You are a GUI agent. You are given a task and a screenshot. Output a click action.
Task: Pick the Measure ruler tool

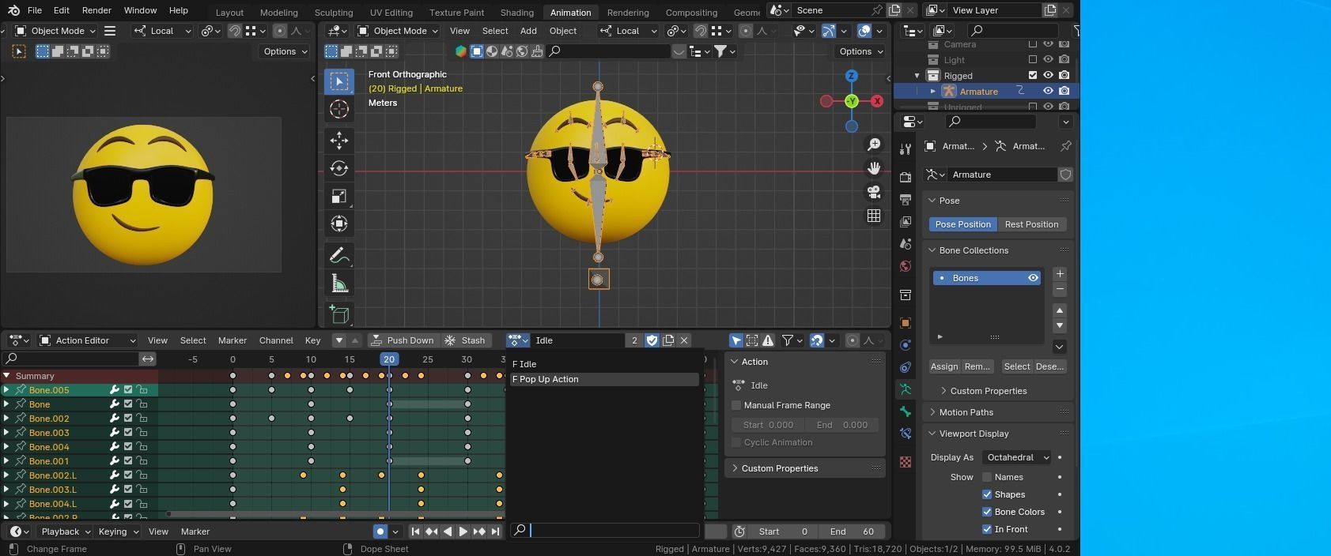point(339,284)
